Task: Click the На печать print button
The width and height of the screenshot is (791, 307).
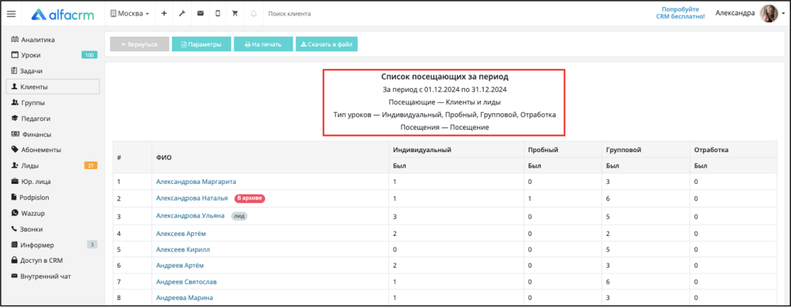Action: pos(263,44)
